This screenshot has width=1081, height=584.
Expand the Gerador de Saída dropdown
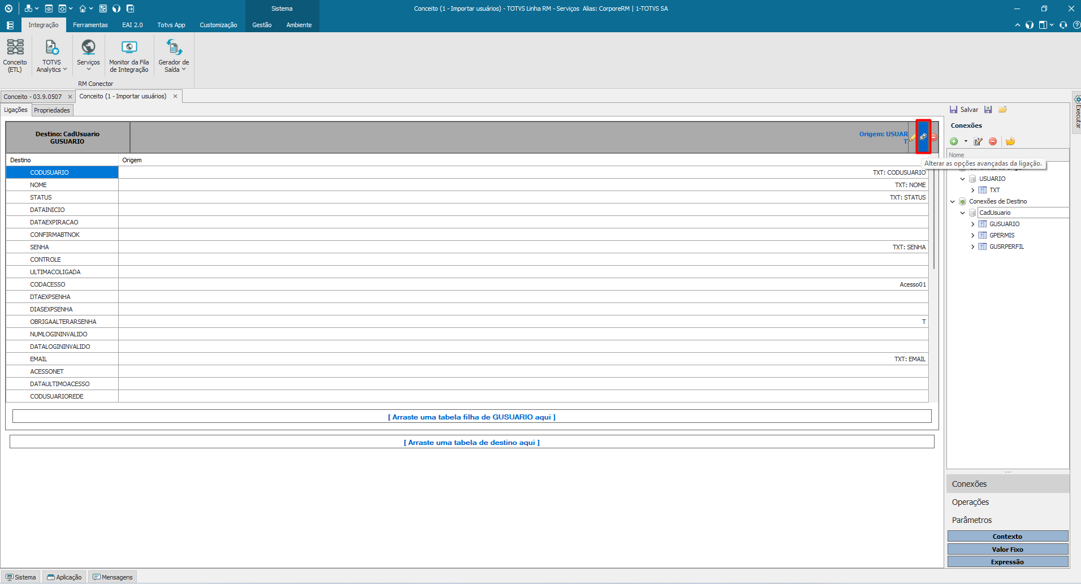click(x=184, y=70)
